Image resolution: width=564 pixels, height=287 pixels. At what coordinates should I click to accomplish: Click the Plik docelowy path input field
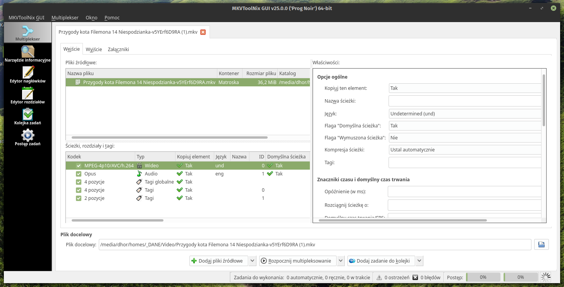click(x=315, y=244)
